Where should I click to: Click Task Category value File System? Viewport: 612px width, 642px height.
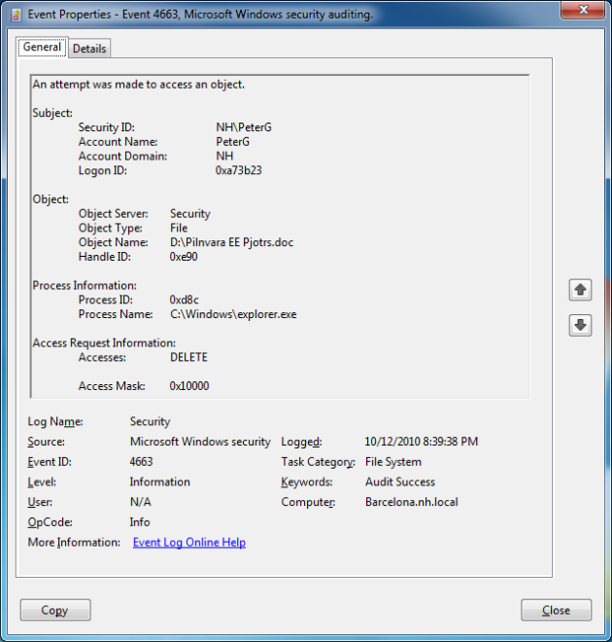[x=392, y=462]
